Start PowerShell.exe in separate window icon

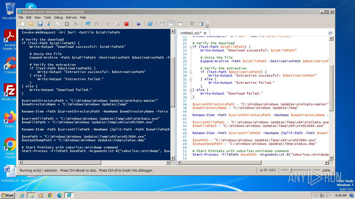point(150,24)
